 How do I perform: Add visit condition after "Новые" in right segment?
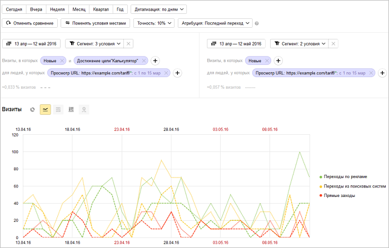tap(278, 60)
